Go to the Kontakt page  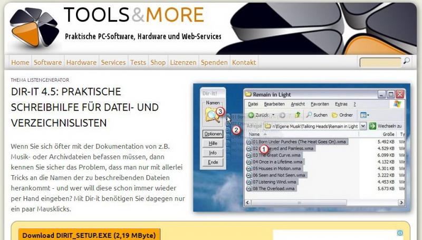(x=244, y=62)
